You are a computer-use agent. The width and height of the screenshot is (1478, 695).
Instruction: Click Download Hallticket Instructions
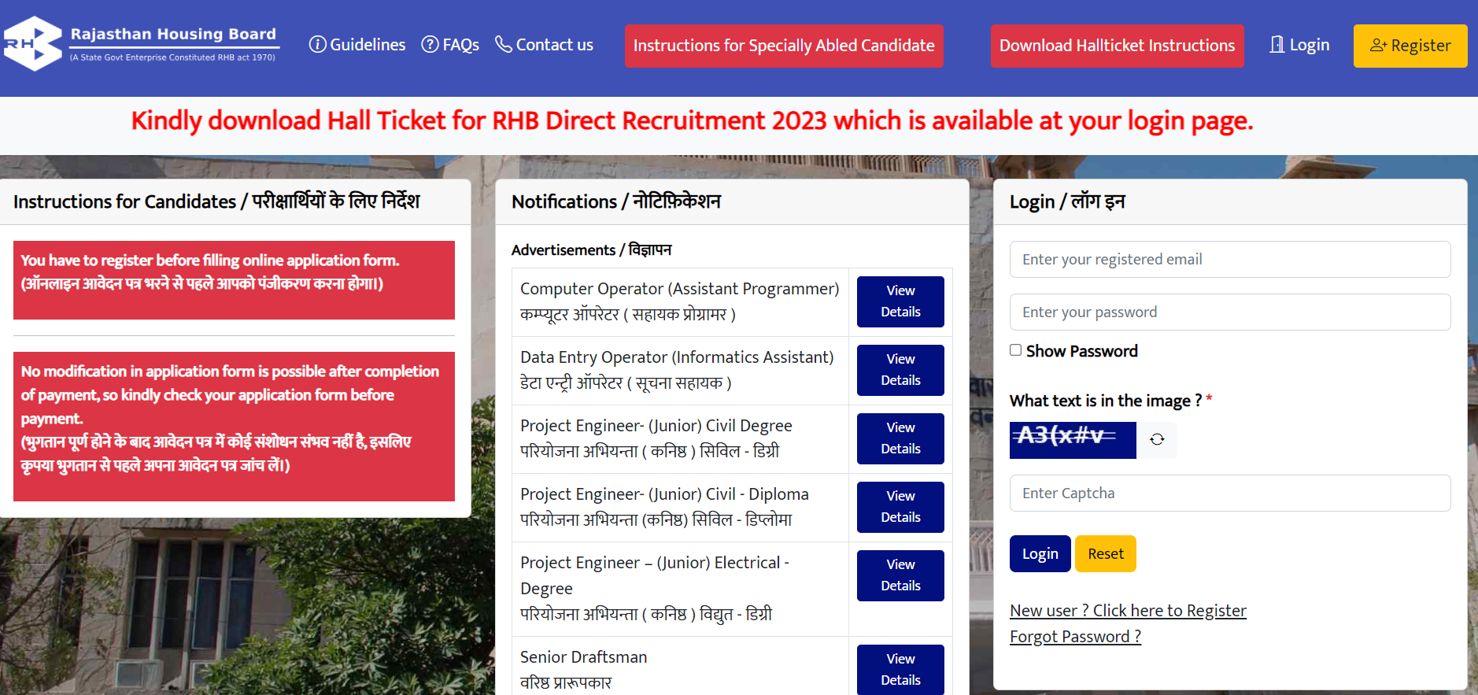point(1118,46)
